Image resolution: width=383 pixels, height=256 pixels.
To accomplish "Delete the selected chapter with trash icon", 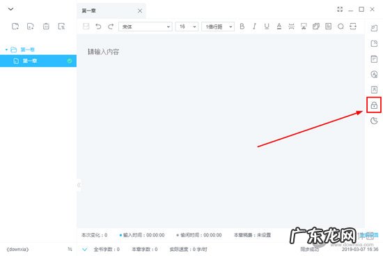I will point(46,27).
